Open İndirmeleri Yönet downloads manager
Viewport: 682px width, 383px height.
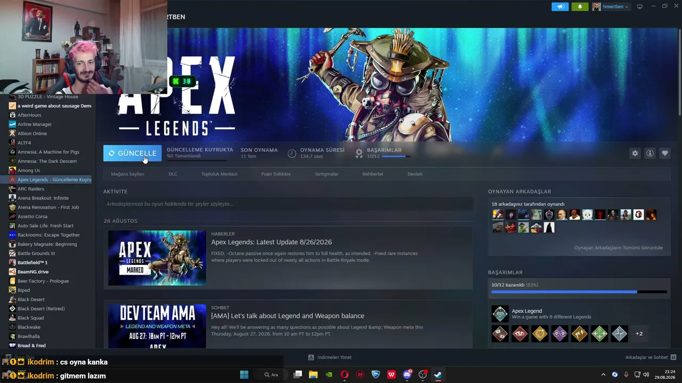coord(330,357)
